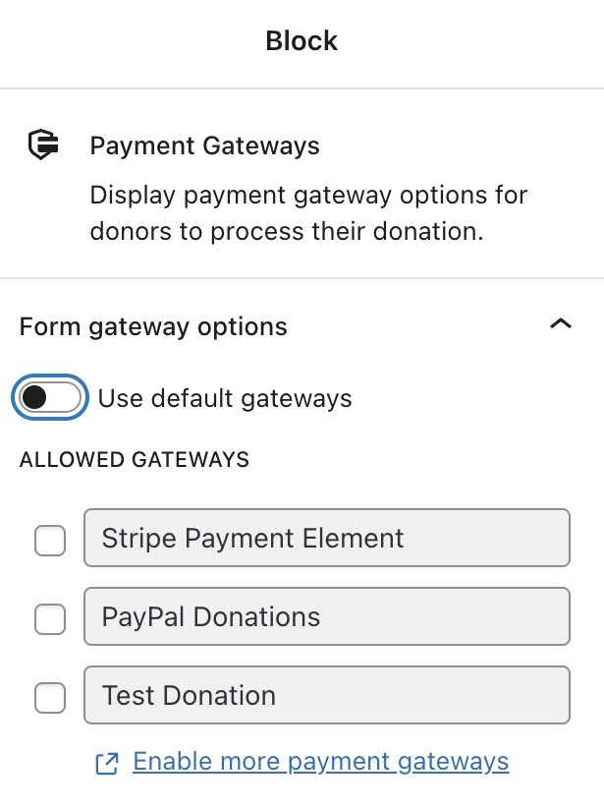Tick the PayPal Donations checkbox

(x=50, y=618)
